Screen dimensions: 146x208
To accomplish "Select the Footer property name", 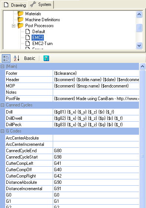I will tap(29, 73).
